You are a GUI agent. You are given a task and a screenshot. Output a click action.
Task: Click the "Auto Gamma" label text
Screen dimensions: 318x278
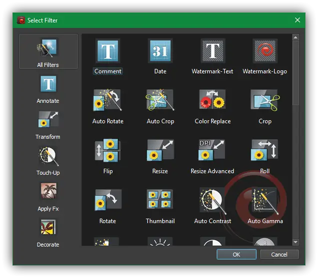(x=265, y=221)
